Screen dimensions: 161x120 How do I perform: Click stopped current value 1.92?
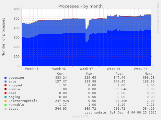point(63,85)
